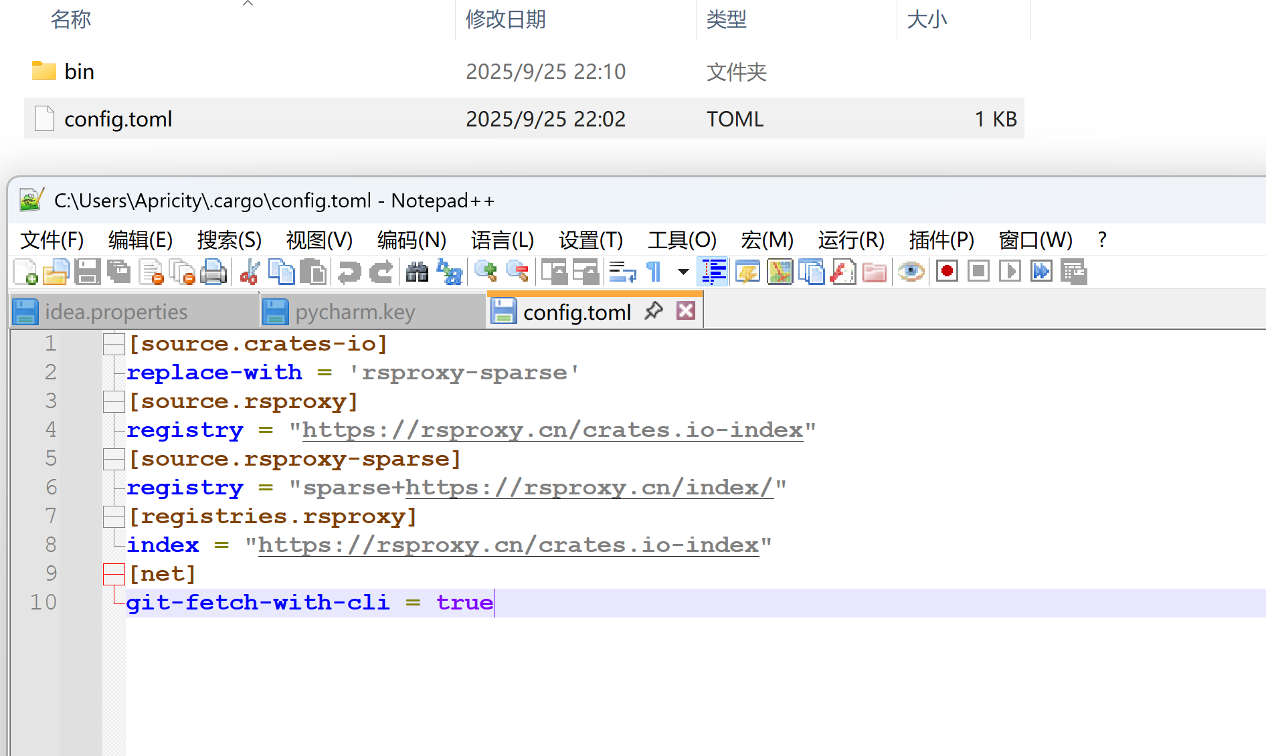The width and height of the screenshot is (1266, 756).
Task: Click the Open file toolbar icon
Action: (56, 272)
